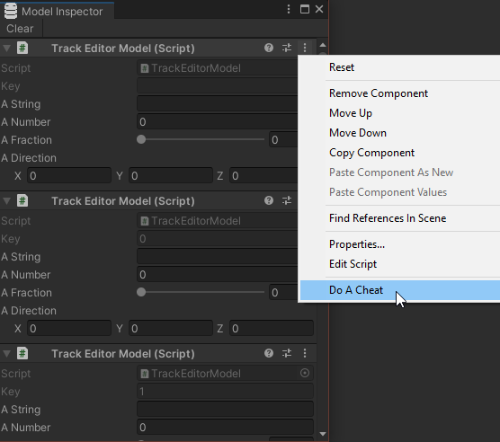This screenshot has width=500, height=442.
Task: Click the Model Inspector database tab icon
Action: [11, 11]
